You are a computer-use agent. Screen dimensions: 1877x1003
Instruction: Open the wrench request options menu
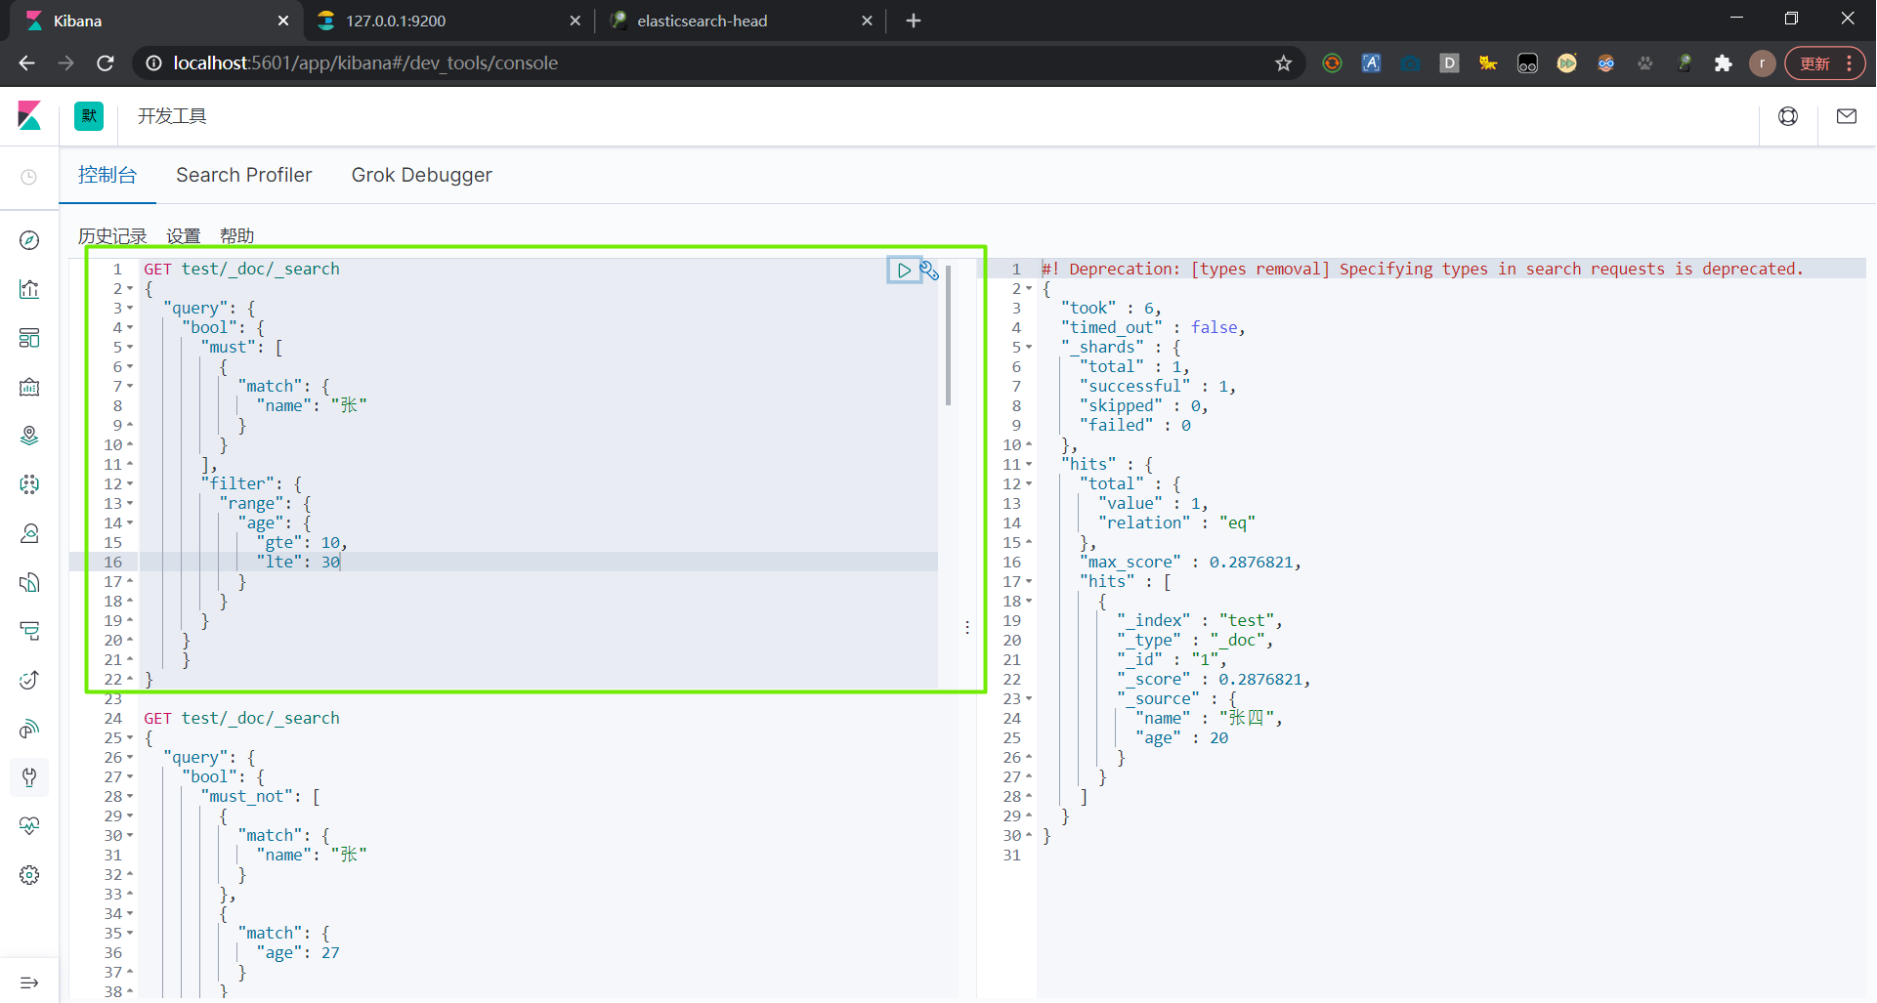tap(929, 271)
